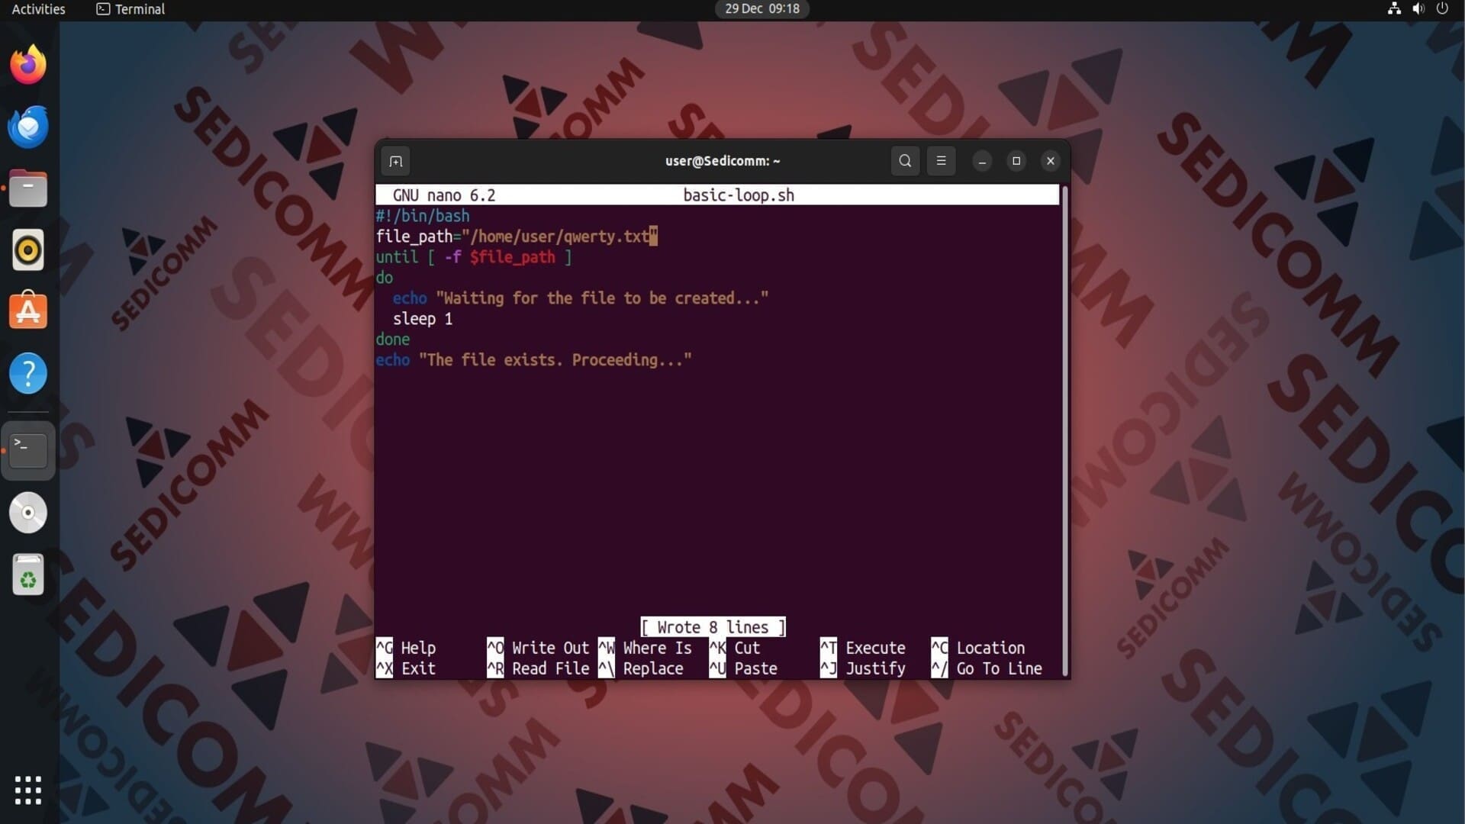Viewport: 1465px width, 824px height.
Task: Click the Terminal icon in dock
Action: point(28,450)
